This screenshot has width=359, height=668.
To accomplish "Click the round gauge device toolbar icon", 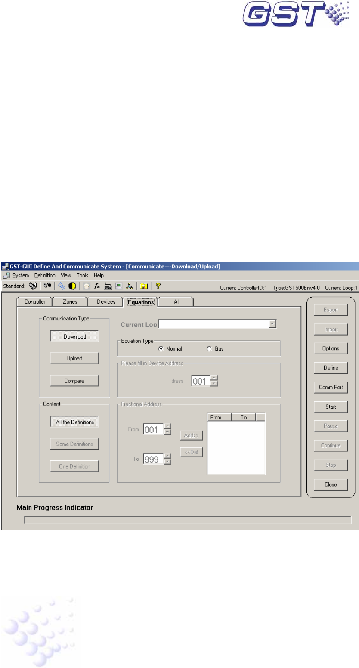I will [x=86, y=286].
